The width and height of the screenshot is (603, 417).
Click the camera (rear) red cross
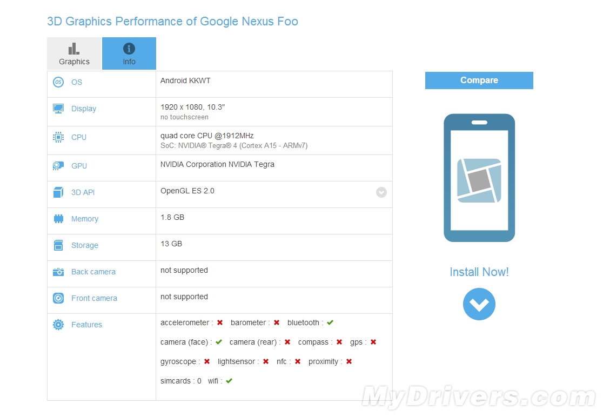(287, 342)
